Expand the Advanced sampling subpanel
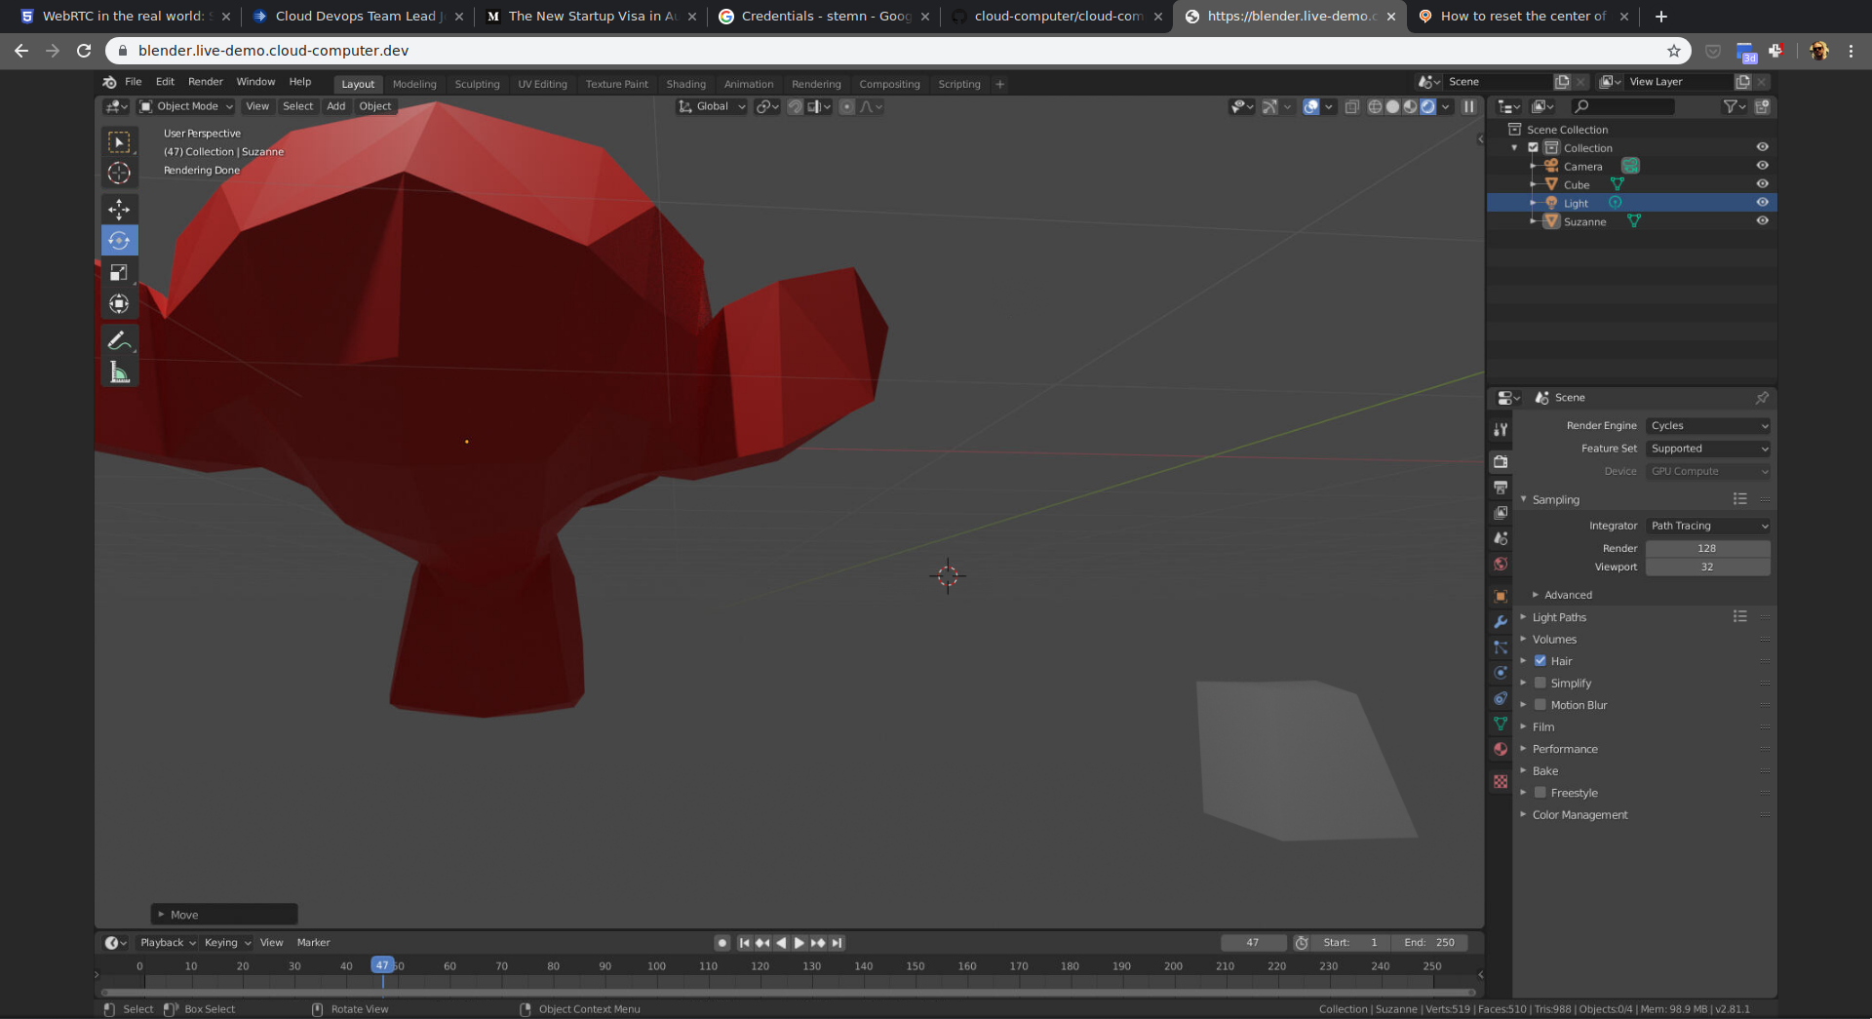The width and height of the screenshot is (1872, 1019). pos(1567,595)
